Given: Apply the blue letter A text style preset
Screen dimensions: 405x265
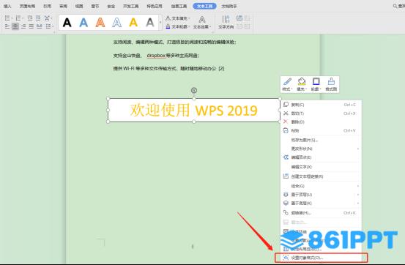Looking at the screenshot, I should [83, 23].
